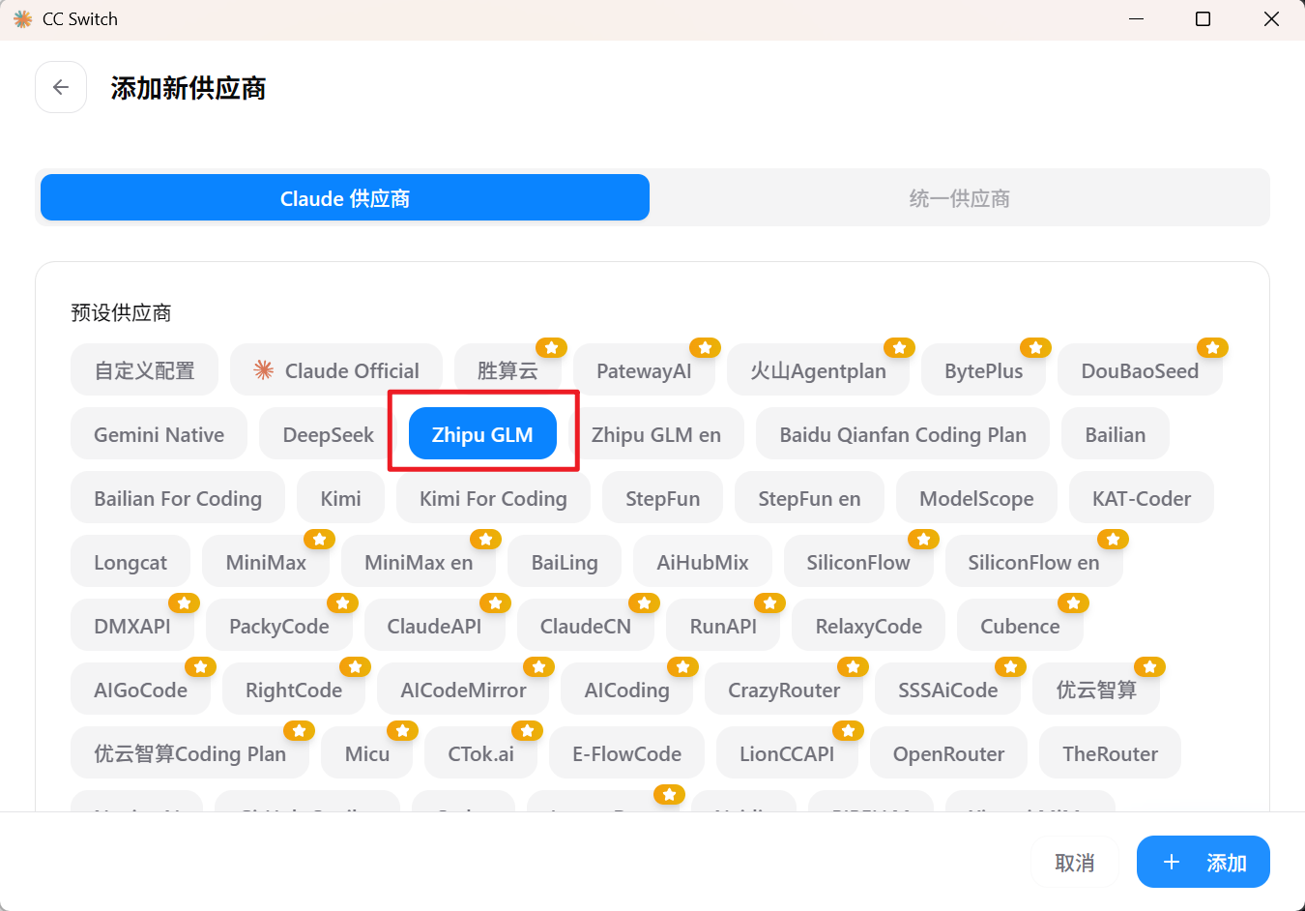Select the 自定义配置 preset

pyautogui.click(x=144, y=370)
